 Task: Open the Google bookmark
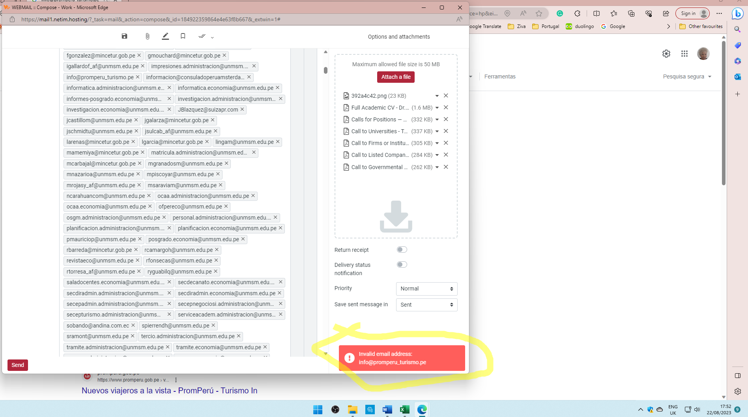(x=613, y=26)
